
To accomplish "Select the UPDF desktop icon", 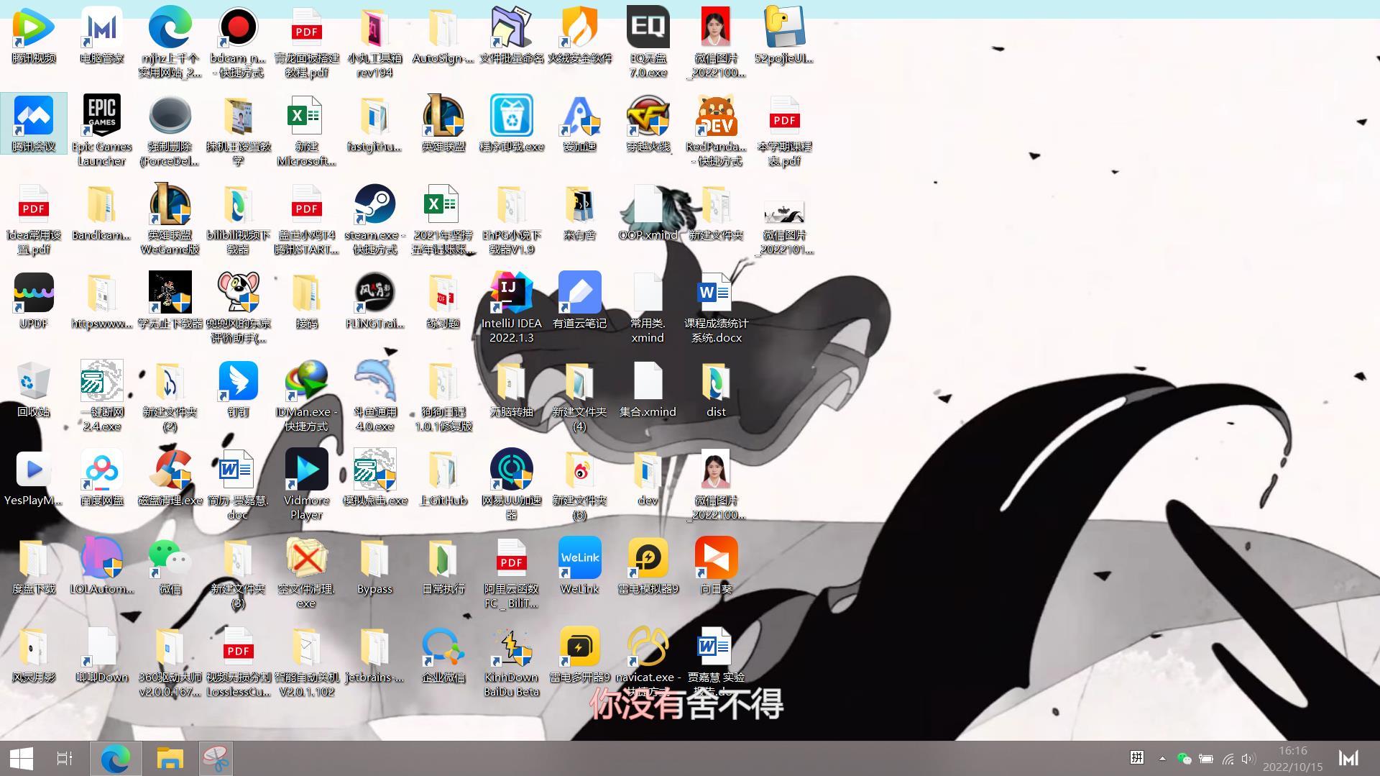I will pos(34,301).
